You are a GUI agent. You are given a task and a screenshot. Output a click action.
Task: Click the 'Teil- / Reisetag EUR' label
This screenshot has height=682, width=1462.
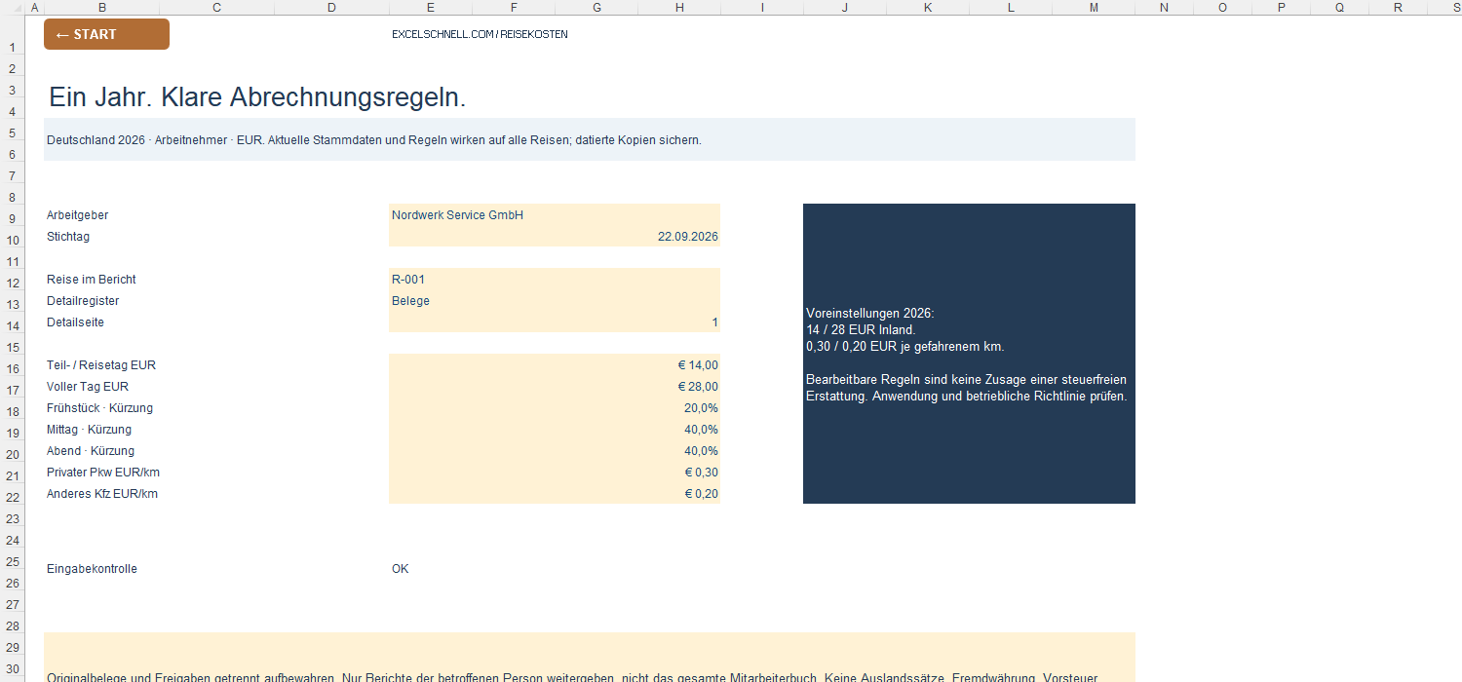coord(101,365)
